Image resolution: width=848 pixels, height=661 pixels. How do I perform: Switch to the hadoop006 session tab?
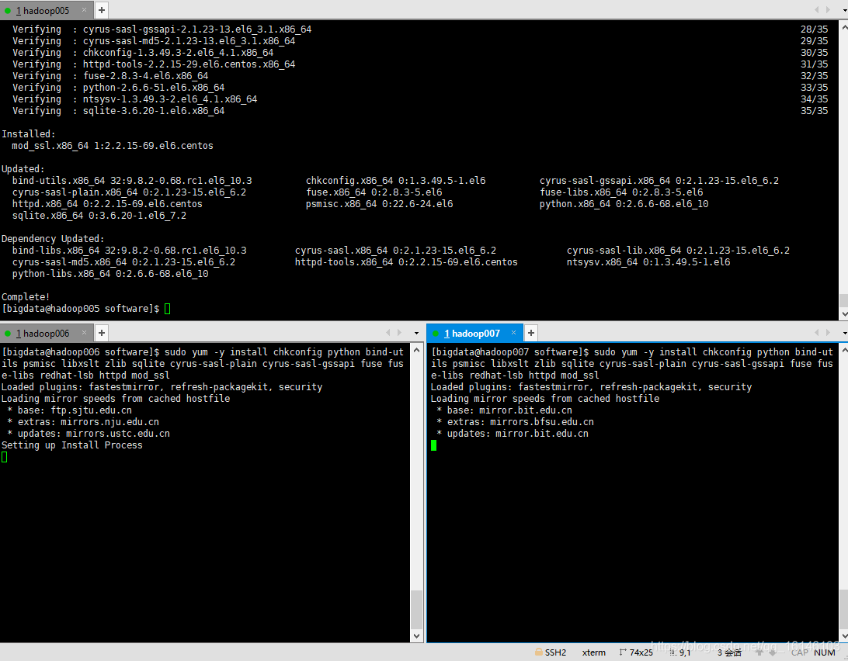click(46, 333)
